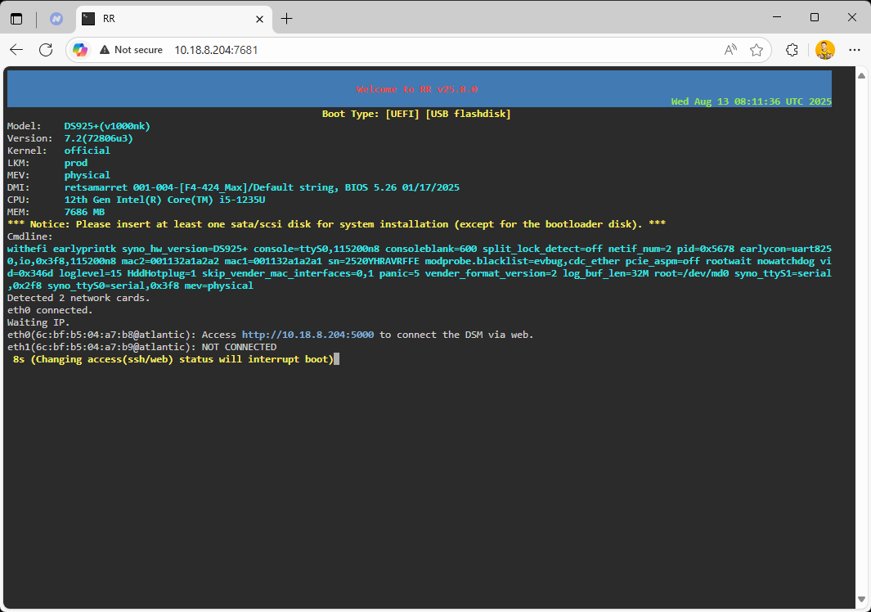This screenshot has width=871, height=612.
Task: Click the MEV value 'physical'
Action: click(88, 175)
